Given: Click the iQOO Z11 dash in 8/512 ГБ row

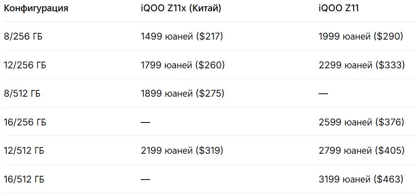Looking at the screenshot, I should (x=323, y=94).
